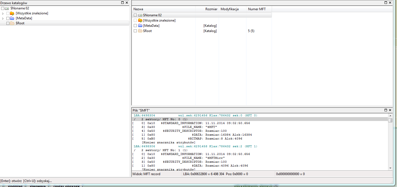Screen dimensions: 397x187
Task: Click "Widok: MFT record" in status bar
Action: click(146, 174)
